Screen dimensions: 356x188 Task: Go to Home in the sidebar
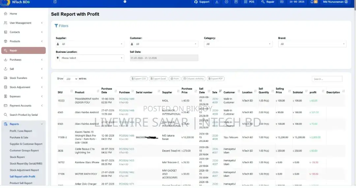(13, 13)
